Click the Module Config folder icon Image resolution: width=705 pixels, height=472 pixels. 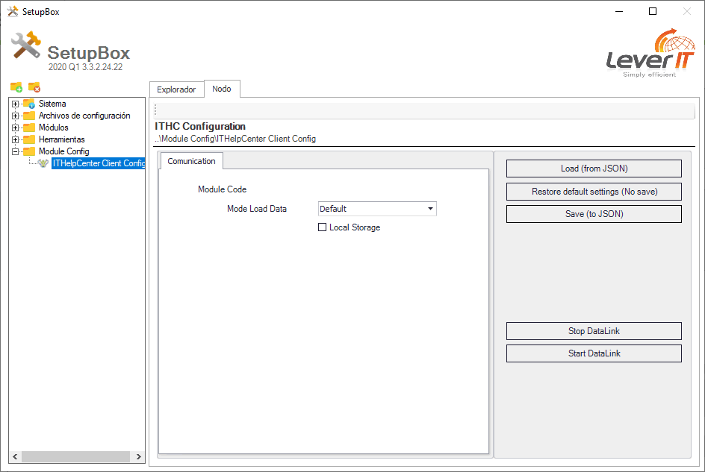[x=29, y=151]
